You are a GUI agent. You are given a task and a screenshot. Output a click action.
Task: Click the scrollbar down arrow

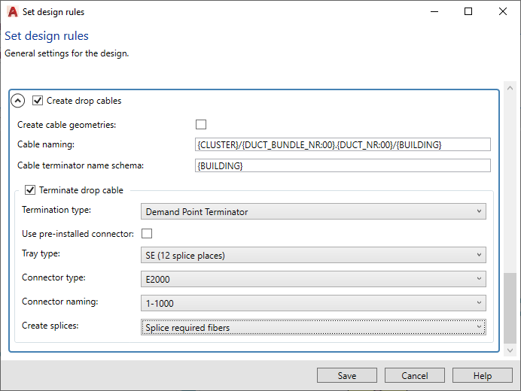pyautogui.click(x=510, y=350)
